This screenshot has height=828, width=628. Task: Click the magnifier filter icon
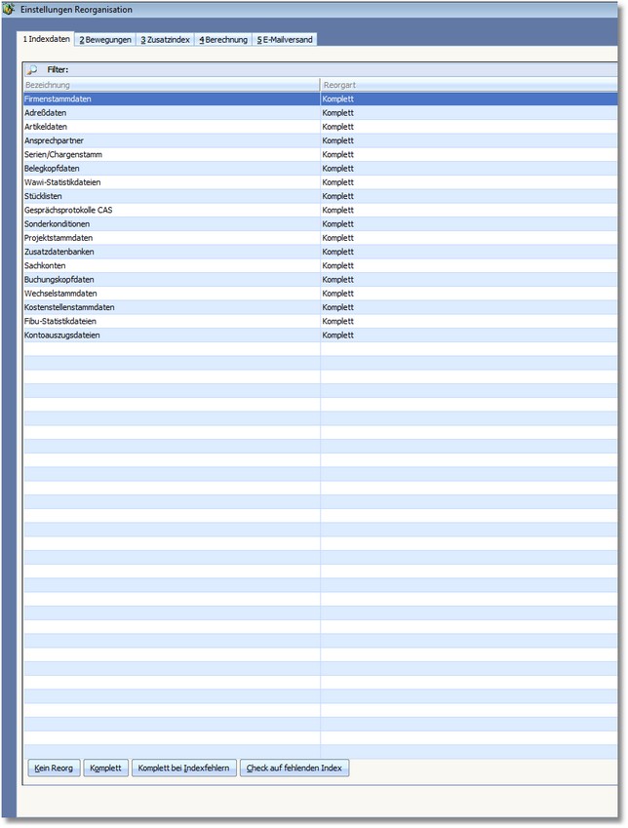[x=32, y=70]
